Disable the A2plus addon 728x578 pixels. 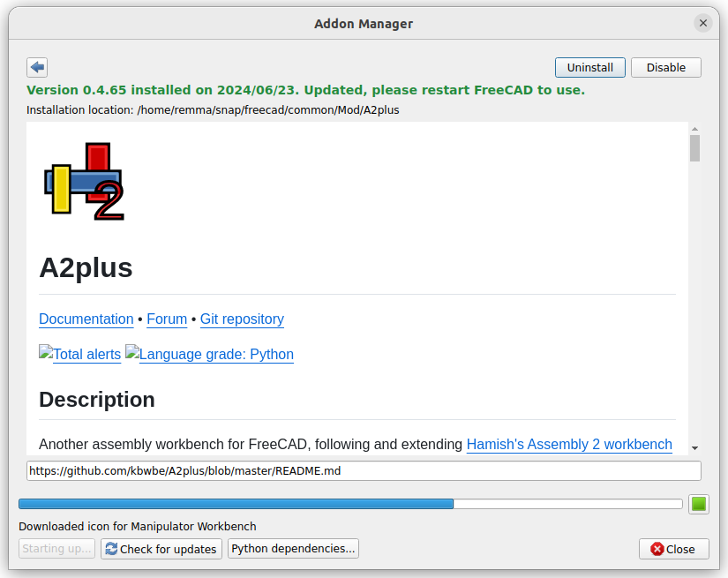665,67
